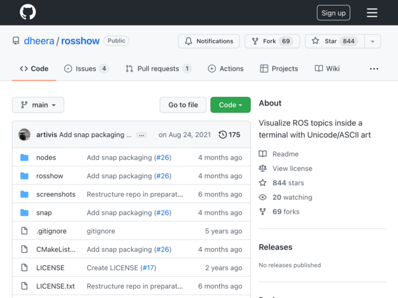Open pull request #17 link
Image resolution: width=398 pixels, height=298 pixels.
pos(148,268)
